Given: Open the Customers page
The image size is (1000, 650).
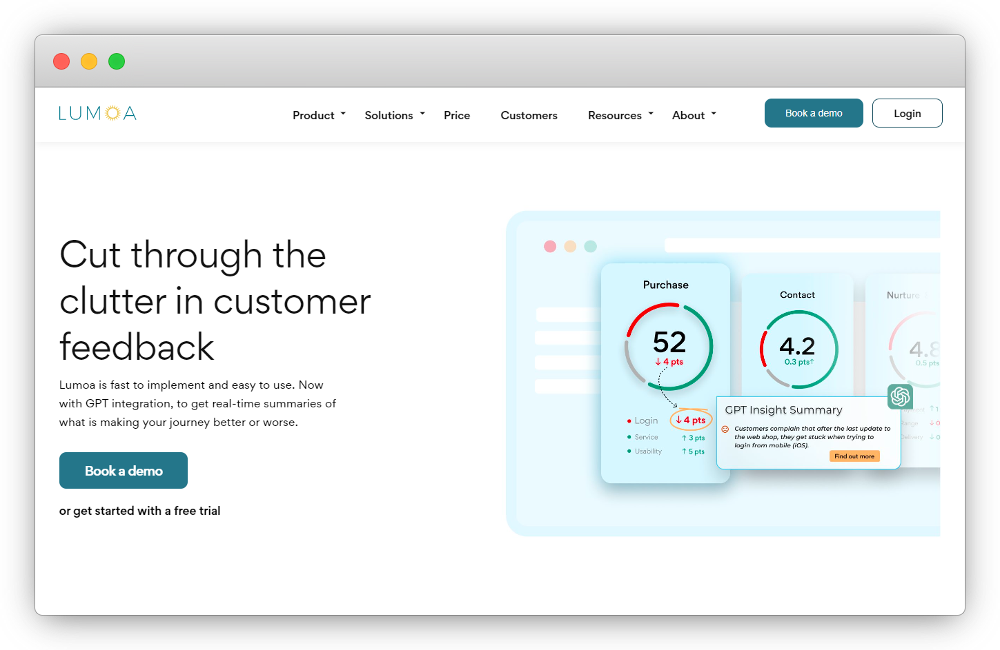Looking at the screenshot, I should tap(529, 115).
